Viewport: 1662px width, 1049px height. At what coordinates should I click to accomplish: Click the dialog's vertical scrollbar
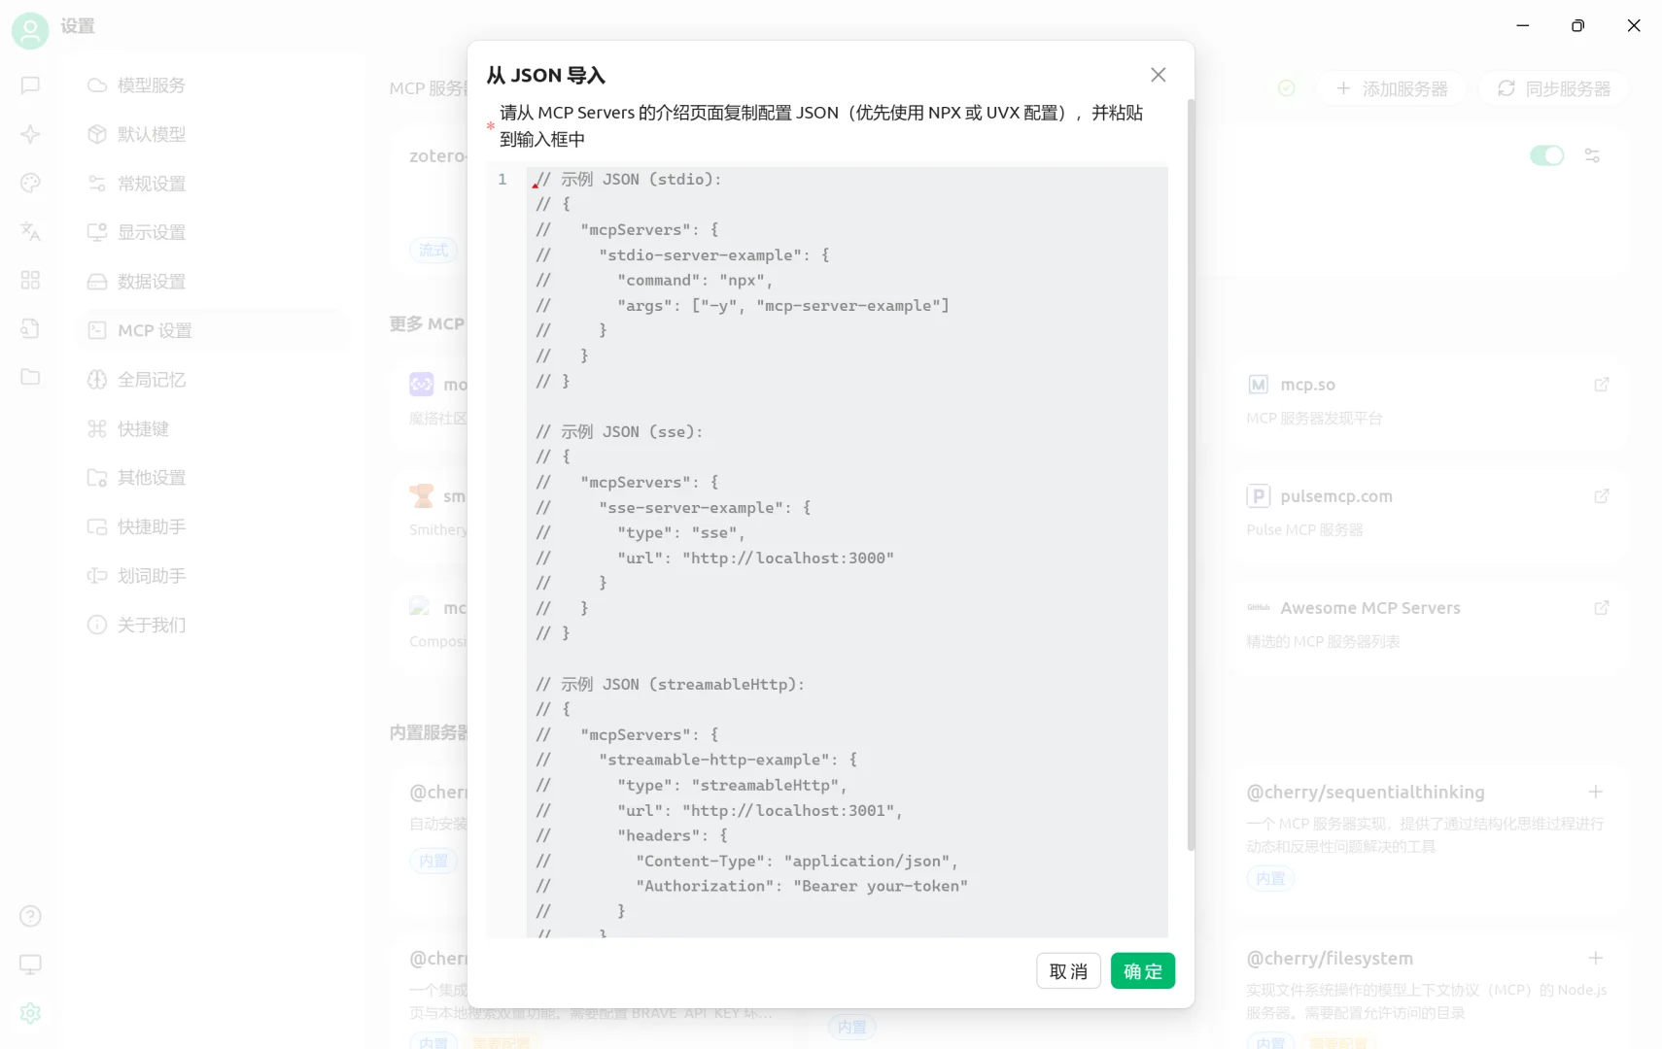click(x=1191, y=474)
